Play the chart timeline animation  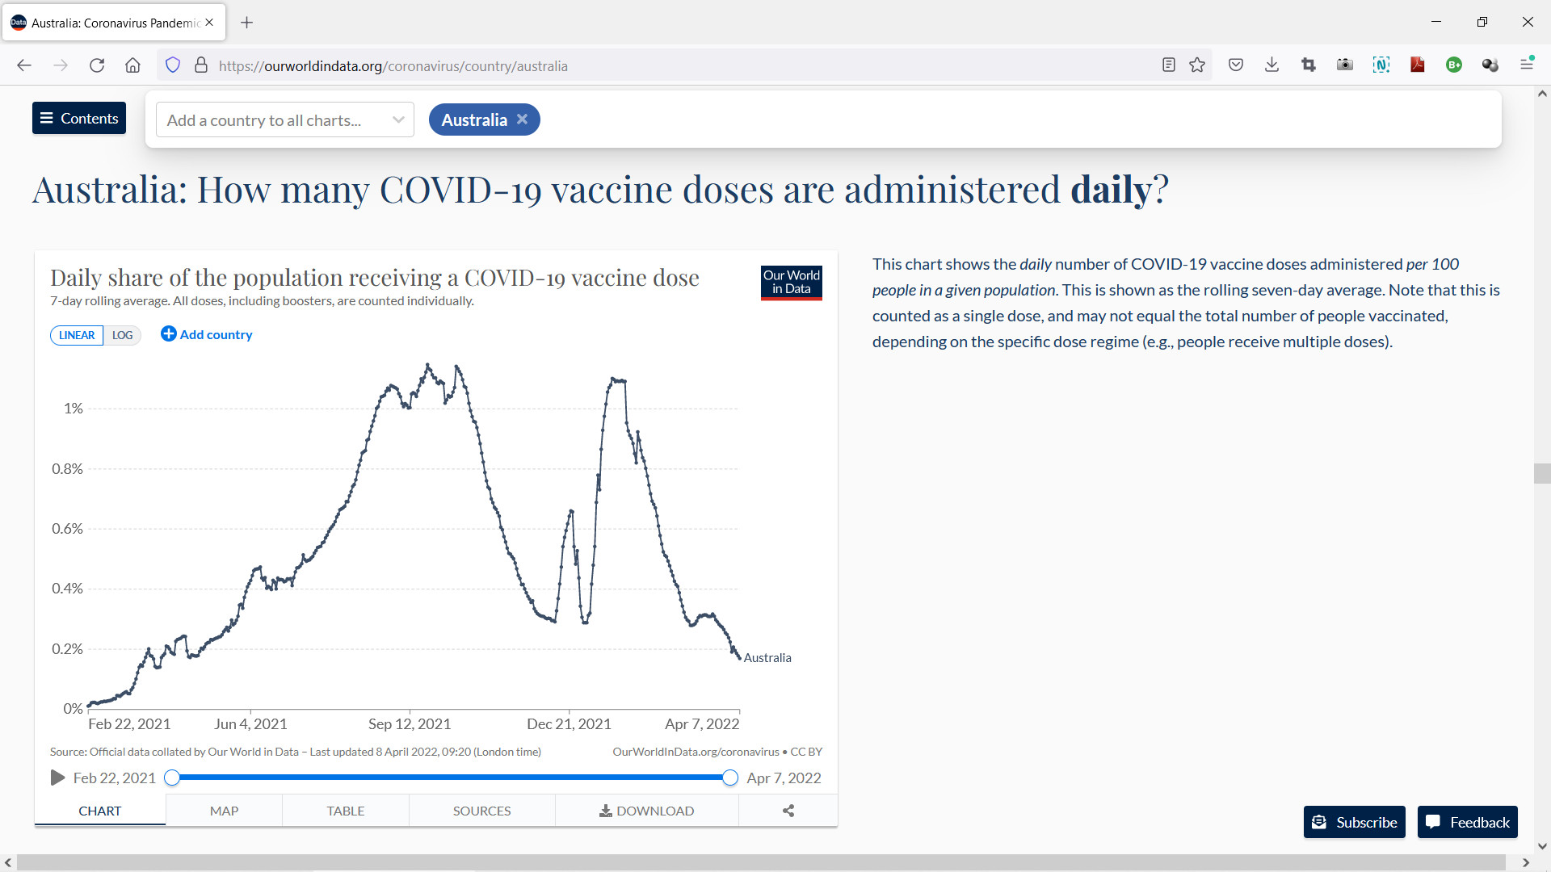click(57, 778)
